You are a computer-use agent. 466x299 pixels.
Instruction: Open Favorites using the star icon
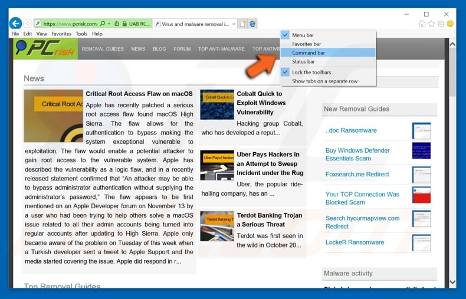(431, 24)
